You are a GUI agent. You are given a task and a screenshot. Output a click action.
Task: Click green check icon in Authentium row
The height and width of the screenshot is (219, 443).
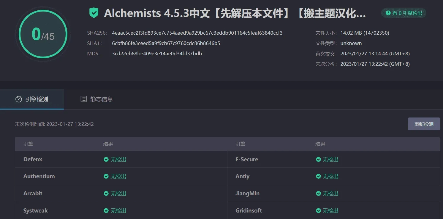pyautogui.click(x=106, y=176)
